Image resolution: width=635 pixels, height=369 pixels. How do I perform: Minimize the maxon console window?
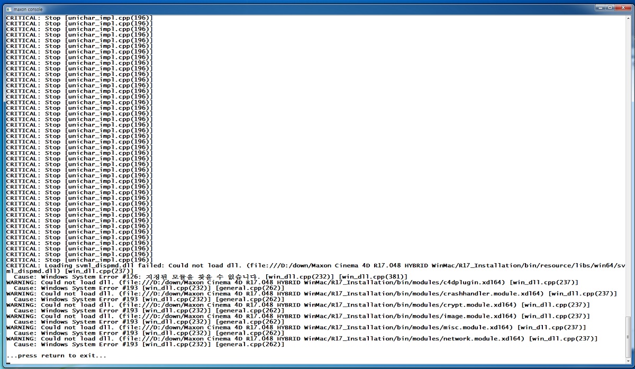[601, 7]
